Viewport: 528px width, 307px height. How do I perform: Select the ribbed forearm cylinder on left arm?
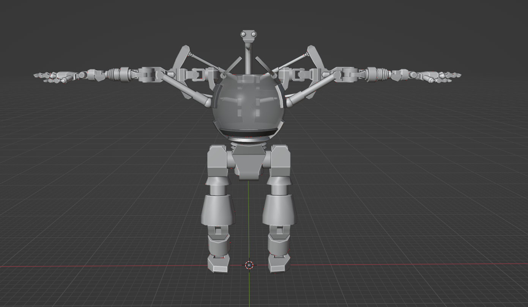(x=117, y=74)
